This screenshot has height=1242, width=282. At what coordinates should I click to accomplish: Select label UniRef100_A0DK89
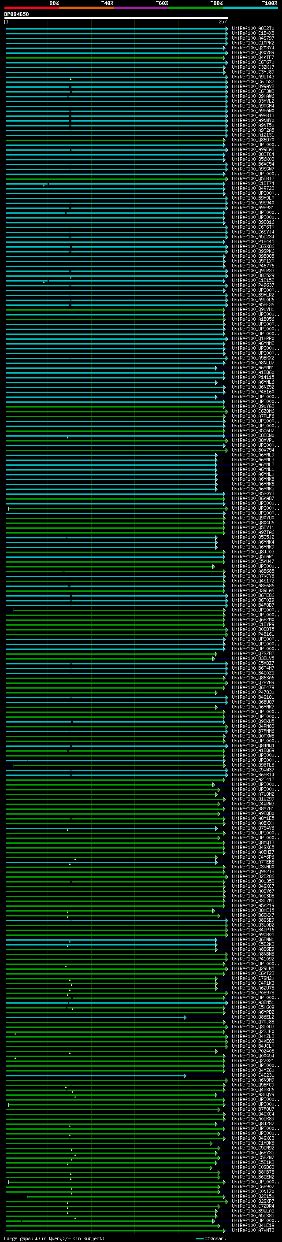pos(253,1119)
